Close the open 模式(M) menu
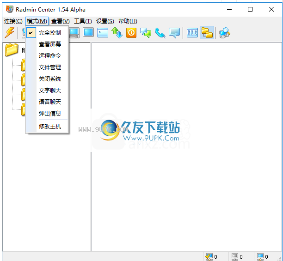The image size is (283, 261). (37, 21)
